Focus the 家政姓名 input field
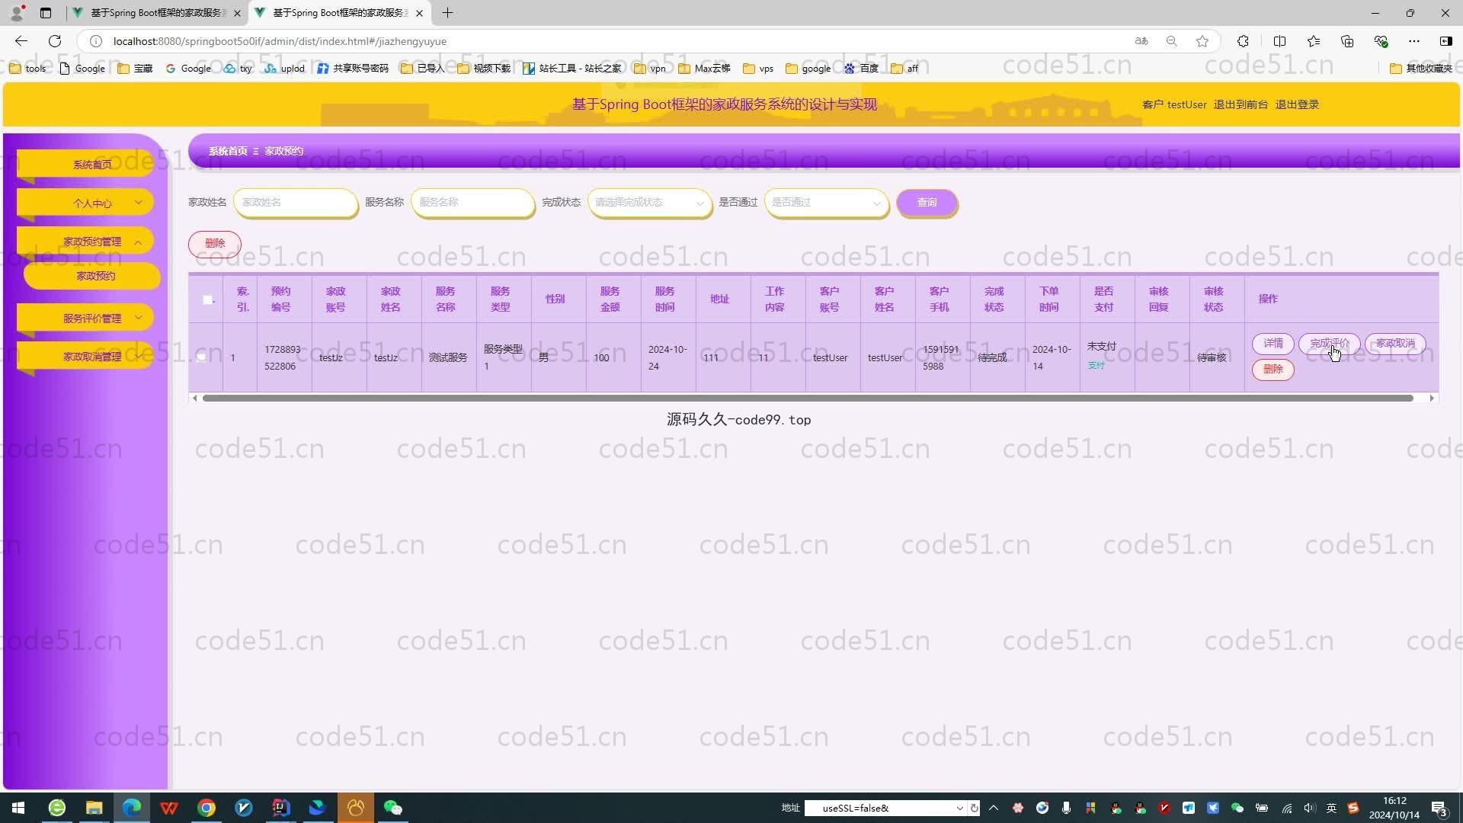This screenshot has height=823, width=1463. 296,203
